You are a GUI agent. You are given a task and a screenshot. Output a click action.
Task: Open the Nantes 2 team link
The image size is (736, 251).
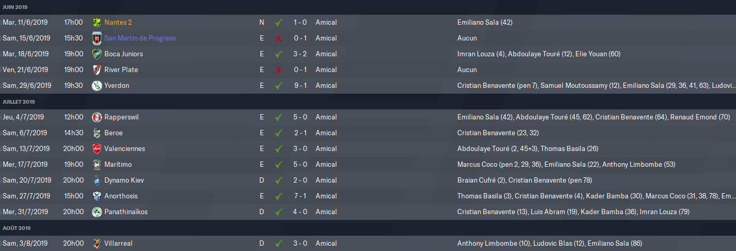pyautogui.click(x=118, y=23)
